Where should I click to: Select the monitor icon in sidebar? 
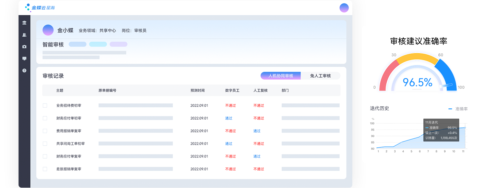pos(24,58)
